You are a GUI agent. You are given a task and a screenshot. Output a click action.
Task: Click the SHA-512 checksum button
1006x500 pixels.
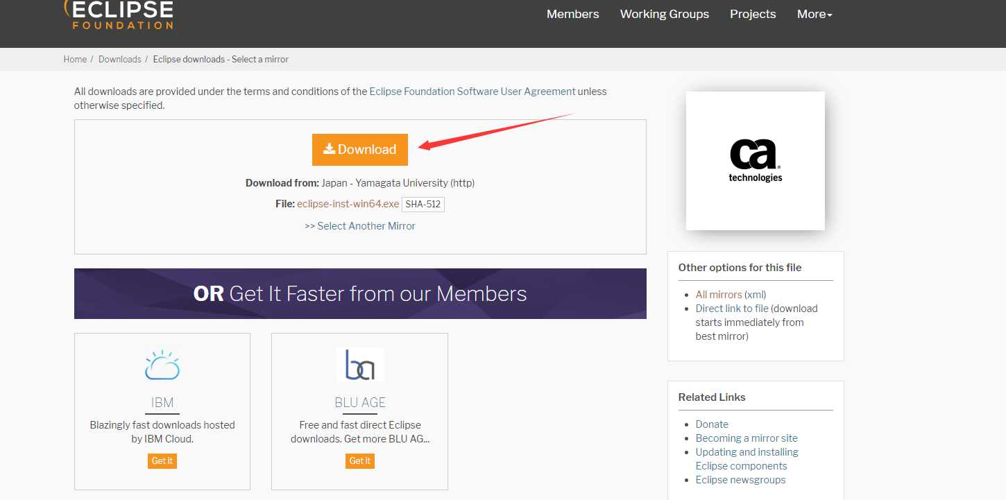coord(423,205)
